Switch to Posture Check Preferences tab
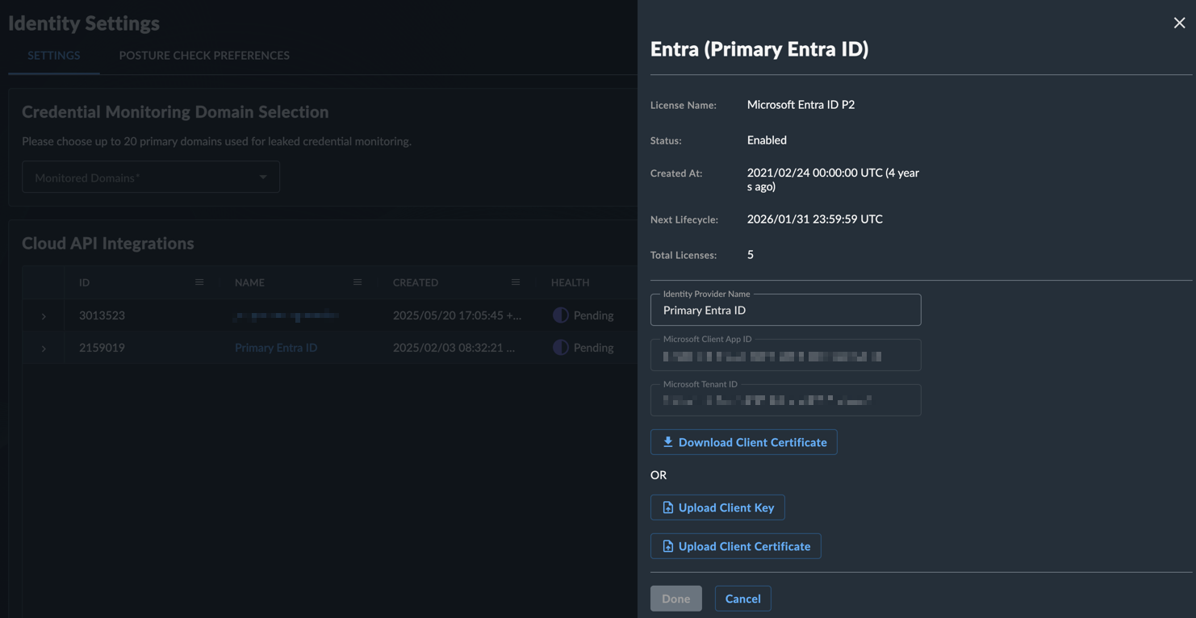 tap(204, 55)
